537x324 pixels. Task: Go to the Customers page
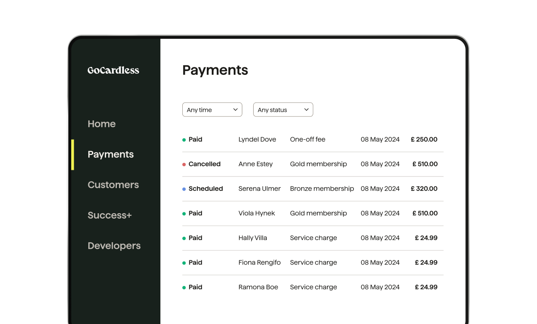(113, 185)
